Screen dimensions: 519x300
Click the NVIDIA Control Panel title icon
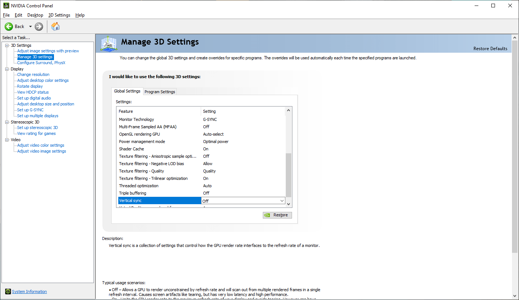[6, 6]
